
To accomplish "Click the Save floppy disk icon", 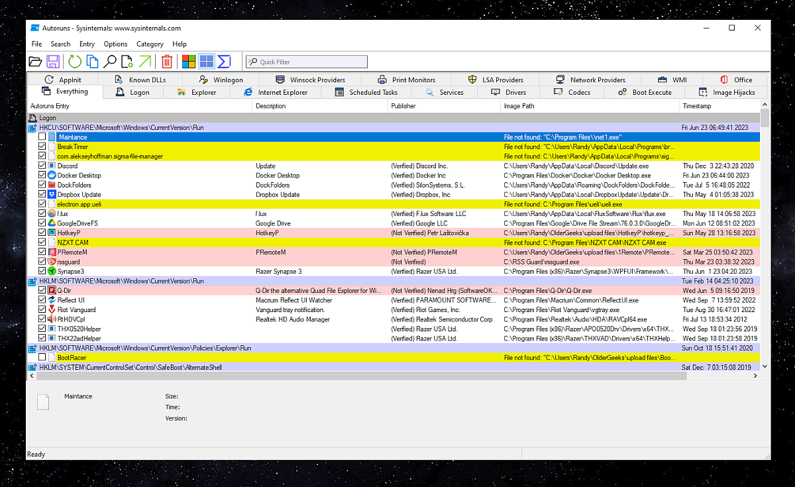I will [x=53, y=62].
